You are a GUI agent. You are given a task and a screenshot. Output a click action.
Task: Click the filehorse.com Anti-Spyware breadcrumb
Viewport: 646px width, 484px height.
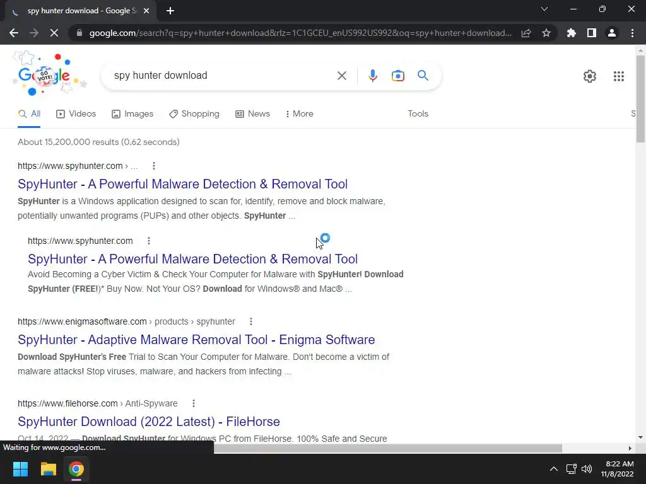tap(98, 403)
